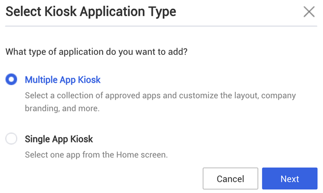Image resolution: width=323 pixels, height=193 pixels.
Task: Close the Select Kiosk Application Type dialog
Action: [309, 12]
